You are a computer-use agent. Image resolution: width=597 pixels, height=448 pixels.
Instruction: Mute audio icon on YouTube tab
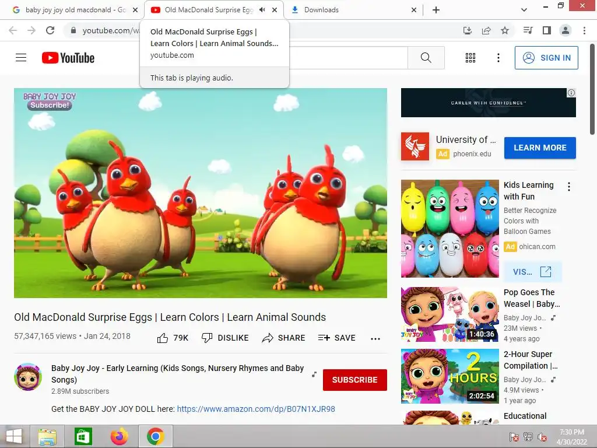point(262,10)
